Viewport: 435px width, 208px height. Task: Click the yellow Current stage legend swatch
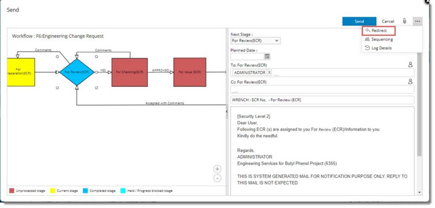click(x=53, y=191)
